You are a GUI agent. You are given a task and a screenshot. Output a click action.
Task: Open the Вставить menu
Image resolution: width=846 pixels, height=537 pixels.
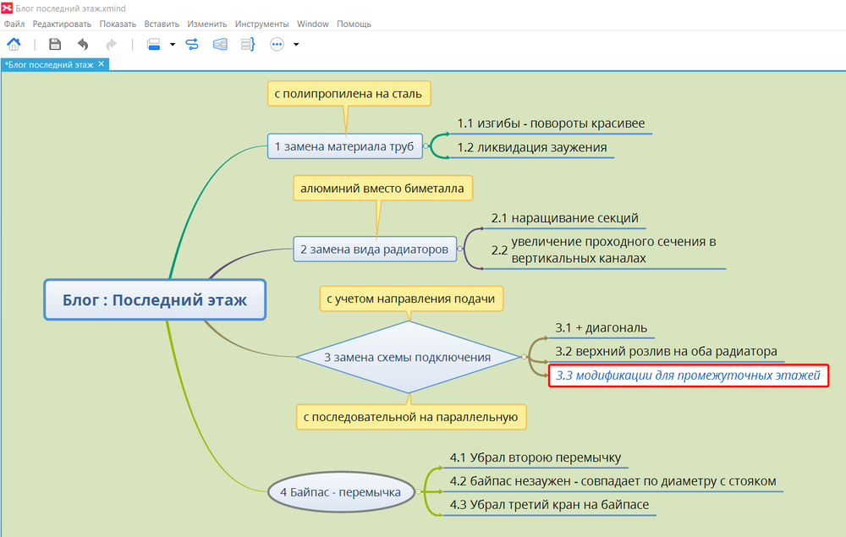click(161, 24)
